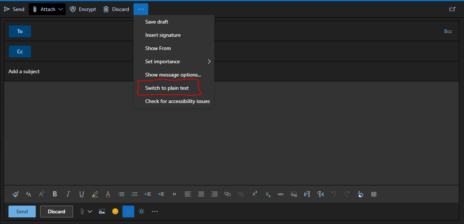Toggle the formatting options button
464x224 pixels.
(128, 211)
